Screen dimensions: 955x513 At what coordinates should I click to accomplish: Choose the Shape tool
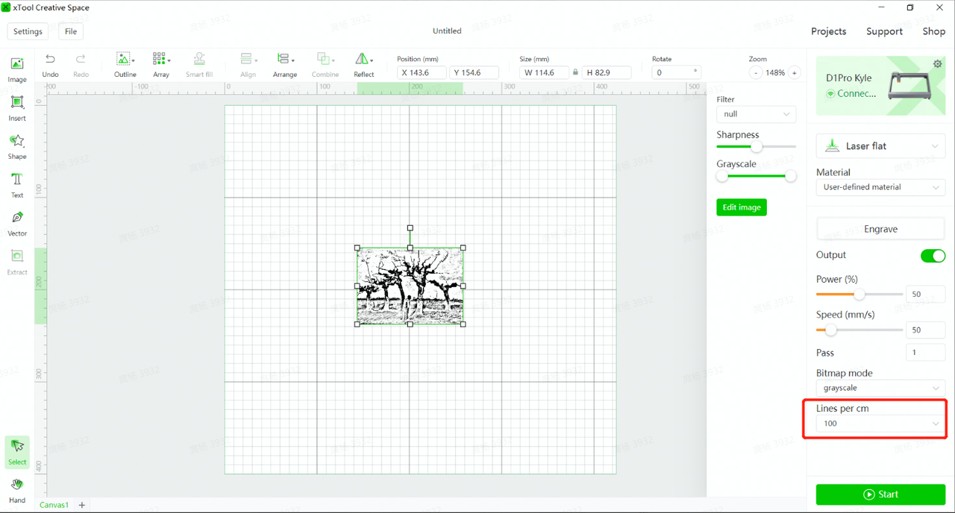[17, 145]
